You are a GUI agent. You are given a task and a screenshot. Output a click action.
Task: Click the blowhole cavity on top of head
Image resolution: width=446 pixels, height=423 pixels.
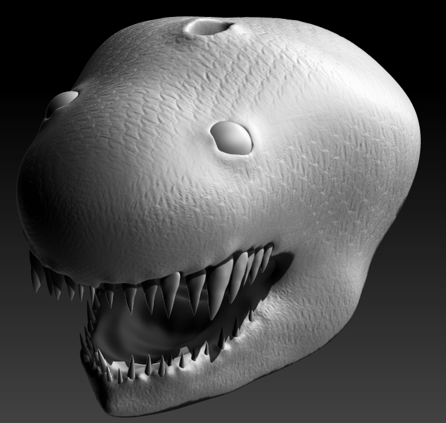pyautogui.click(x=210, y=28)
